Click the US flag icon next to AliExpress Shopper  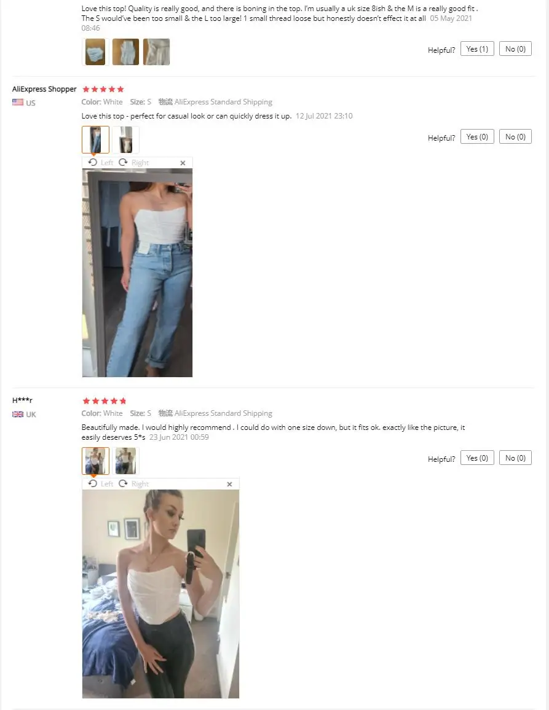[x=18, y=103]
